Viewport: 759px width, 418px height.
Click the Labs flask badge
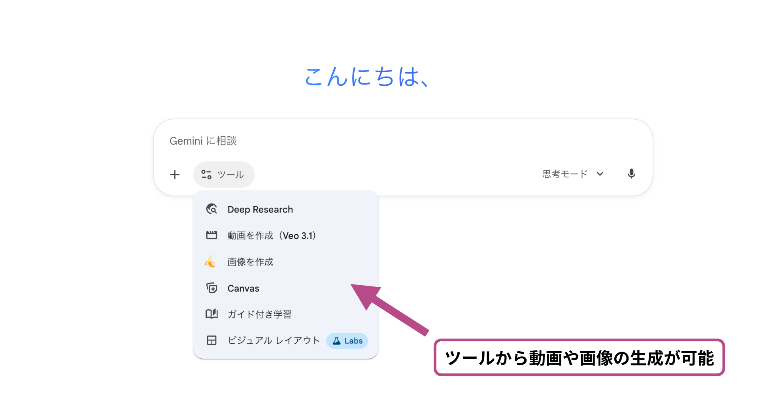coord(347,341)
